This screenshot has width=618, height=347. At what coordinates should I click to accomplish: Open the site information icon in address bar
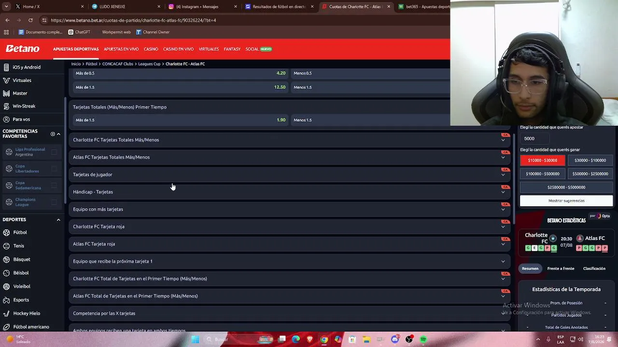click(44, 20)
